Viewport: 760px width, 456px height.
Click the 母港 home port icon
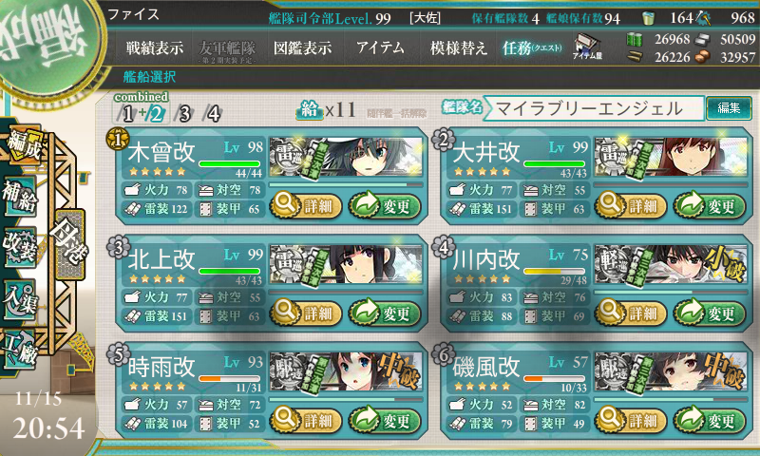click(69, 244)
